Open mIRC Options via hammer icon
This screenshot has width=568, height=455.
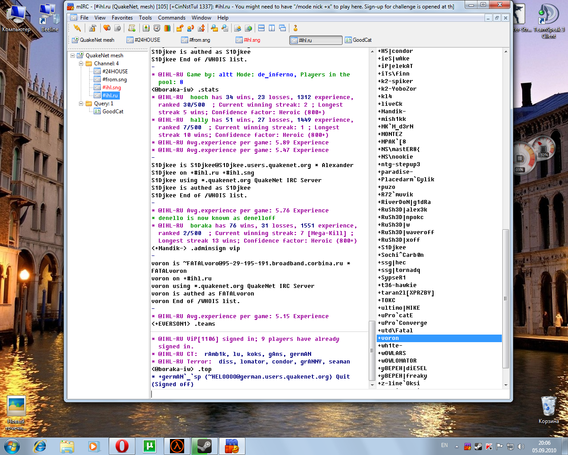tap(92, 28)
